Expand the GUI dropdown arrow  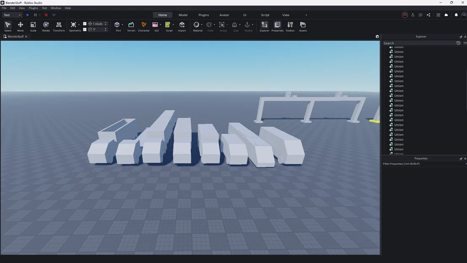point(161,25)
